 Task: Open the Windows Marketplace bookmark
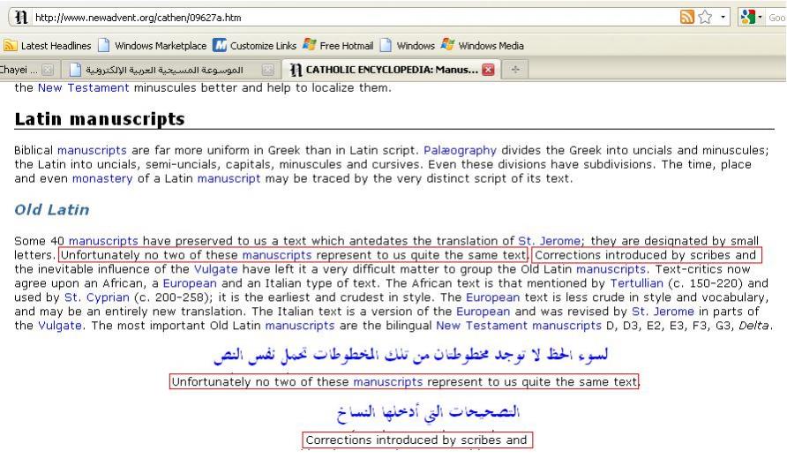click(x=151, y=46)
